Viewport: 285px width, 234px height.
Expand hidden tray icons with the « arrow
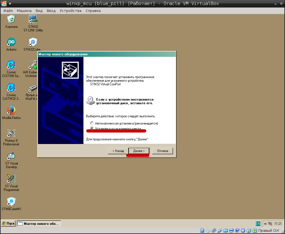click(x=265, y=224)
